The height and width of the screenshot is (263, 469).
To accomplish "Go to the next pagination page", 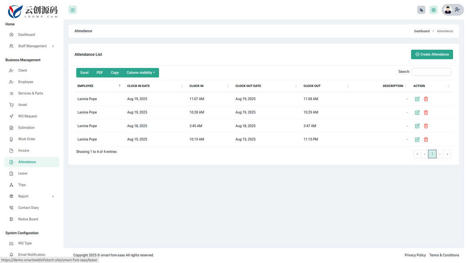I will (440, 154).
